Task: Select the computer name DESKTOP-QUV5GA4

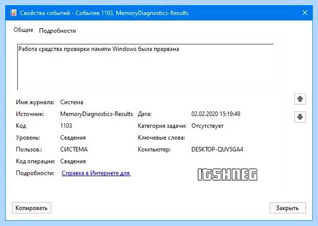Action: [x=217, y=149]
